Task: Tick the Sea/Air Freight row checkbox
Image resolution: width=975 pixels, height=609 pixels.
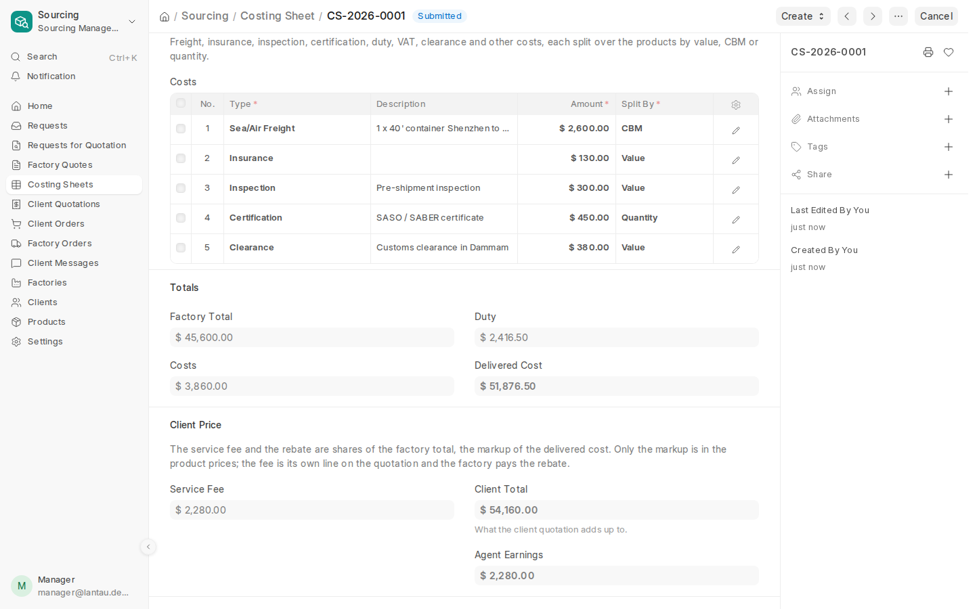Action: tap(181, 129)
